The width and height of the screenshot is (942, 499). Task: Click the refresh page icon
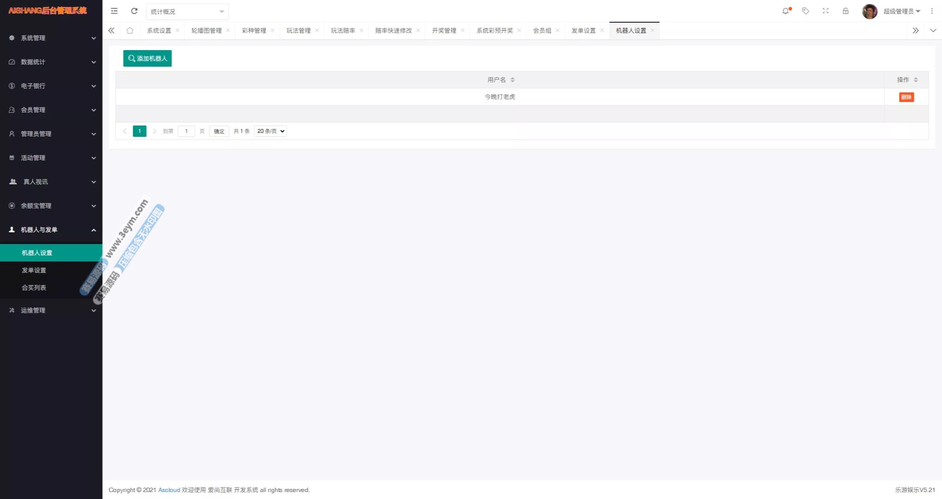click(134, 11)
